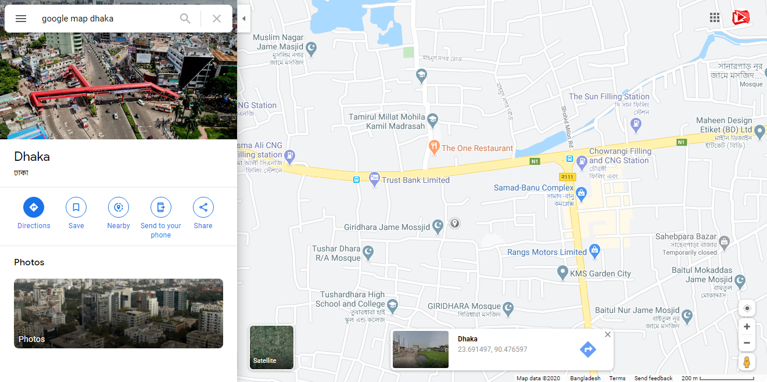767x382 pixels.
Task: Zoom in with plus button
Action: pos(747,327)
